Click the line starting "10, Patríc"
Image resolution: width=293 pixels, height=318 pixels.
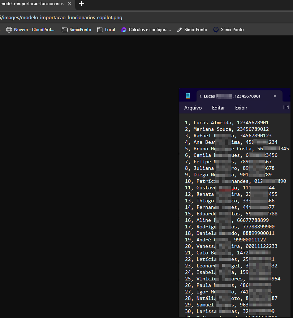pos(236,181)
